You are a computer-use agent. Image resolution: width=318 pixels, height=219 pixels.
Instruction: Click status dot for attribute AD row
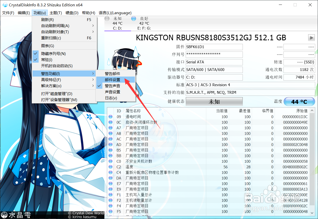coord(110,145)
